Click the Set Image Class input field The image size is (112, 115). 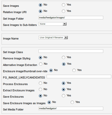[71, 51]
